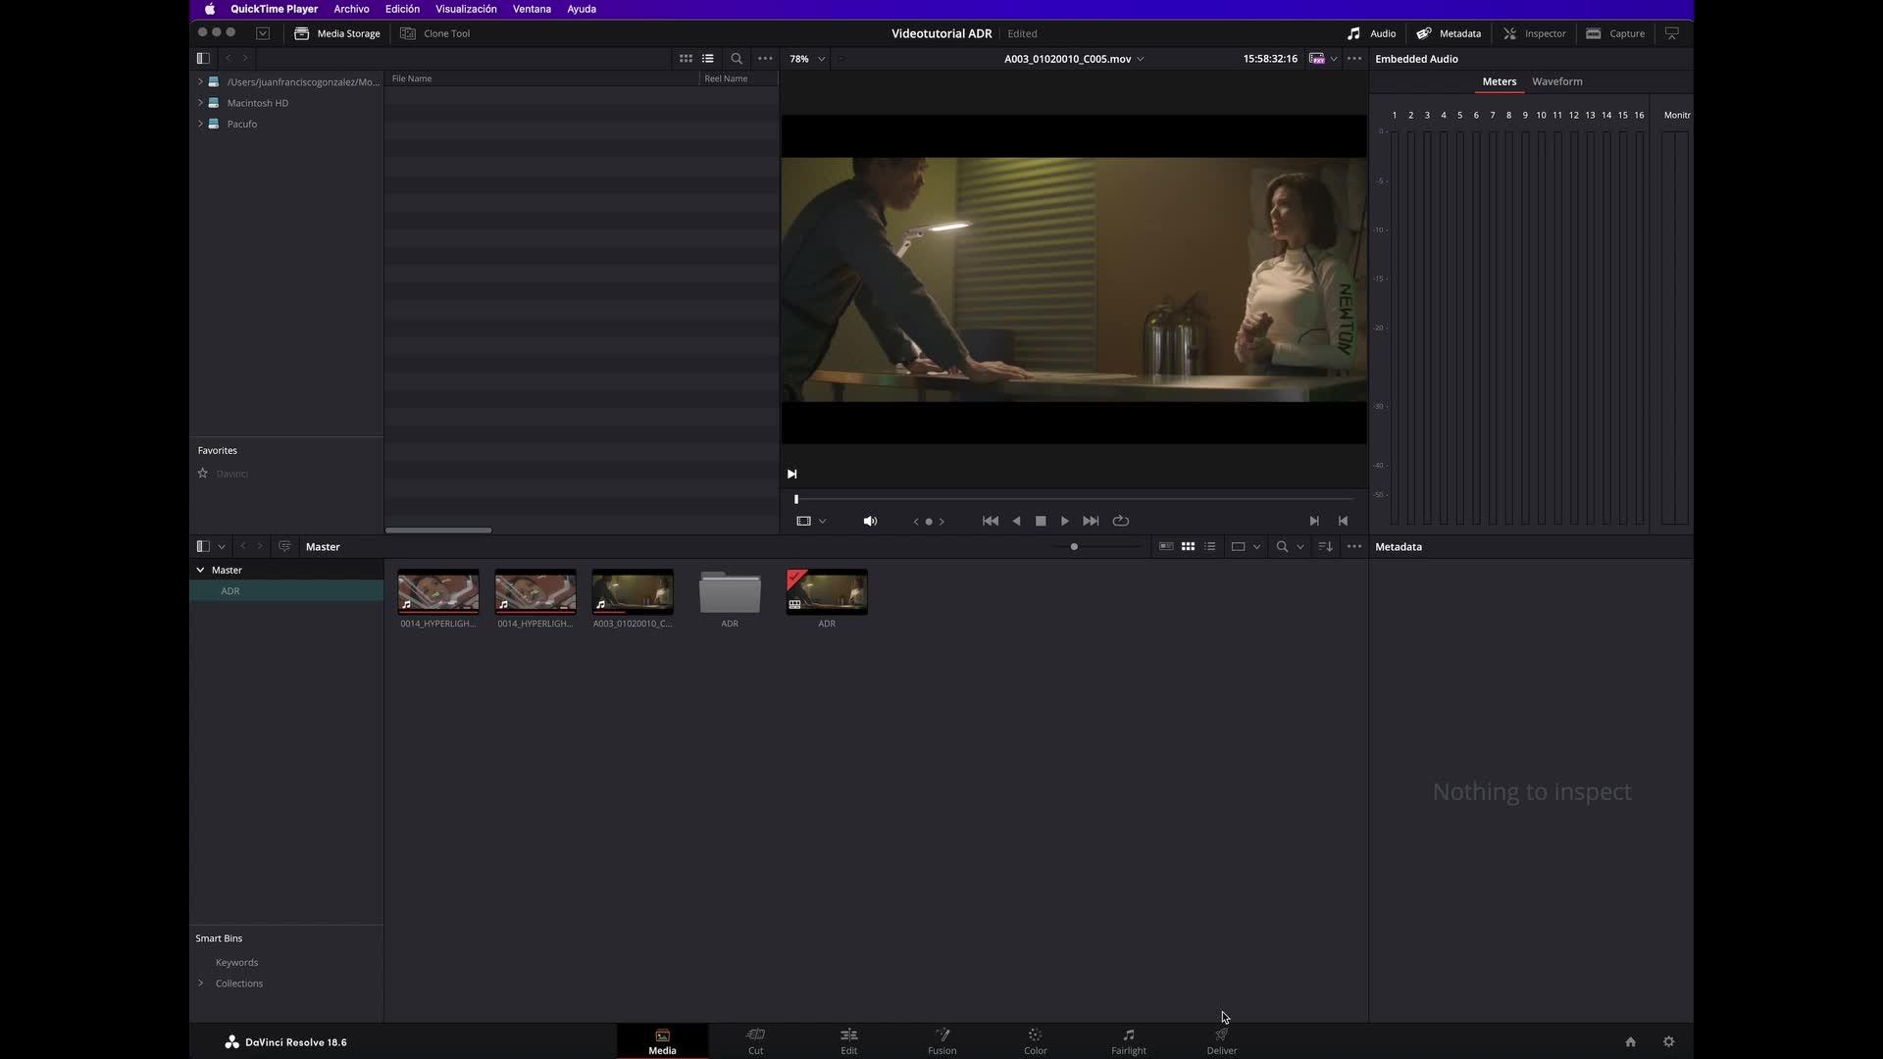This screenshot has height=1059, width=1883.
Task: Expand the Macintosh HD volume
Action: pyautogui.click(x=201, y=103)
